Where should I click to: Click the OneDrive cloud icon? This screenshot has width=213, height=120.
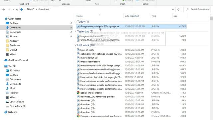pyautogui.click(x=6, y=60)
